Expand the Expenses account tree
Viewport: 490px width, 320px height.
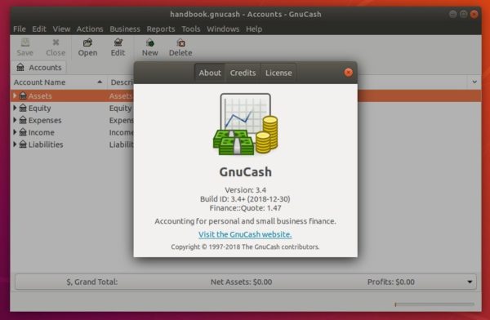click(x=15, y=120)
